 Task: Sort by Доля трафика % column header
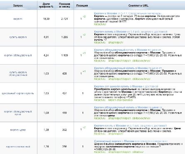pyautogui.click(x=46, y=5)
